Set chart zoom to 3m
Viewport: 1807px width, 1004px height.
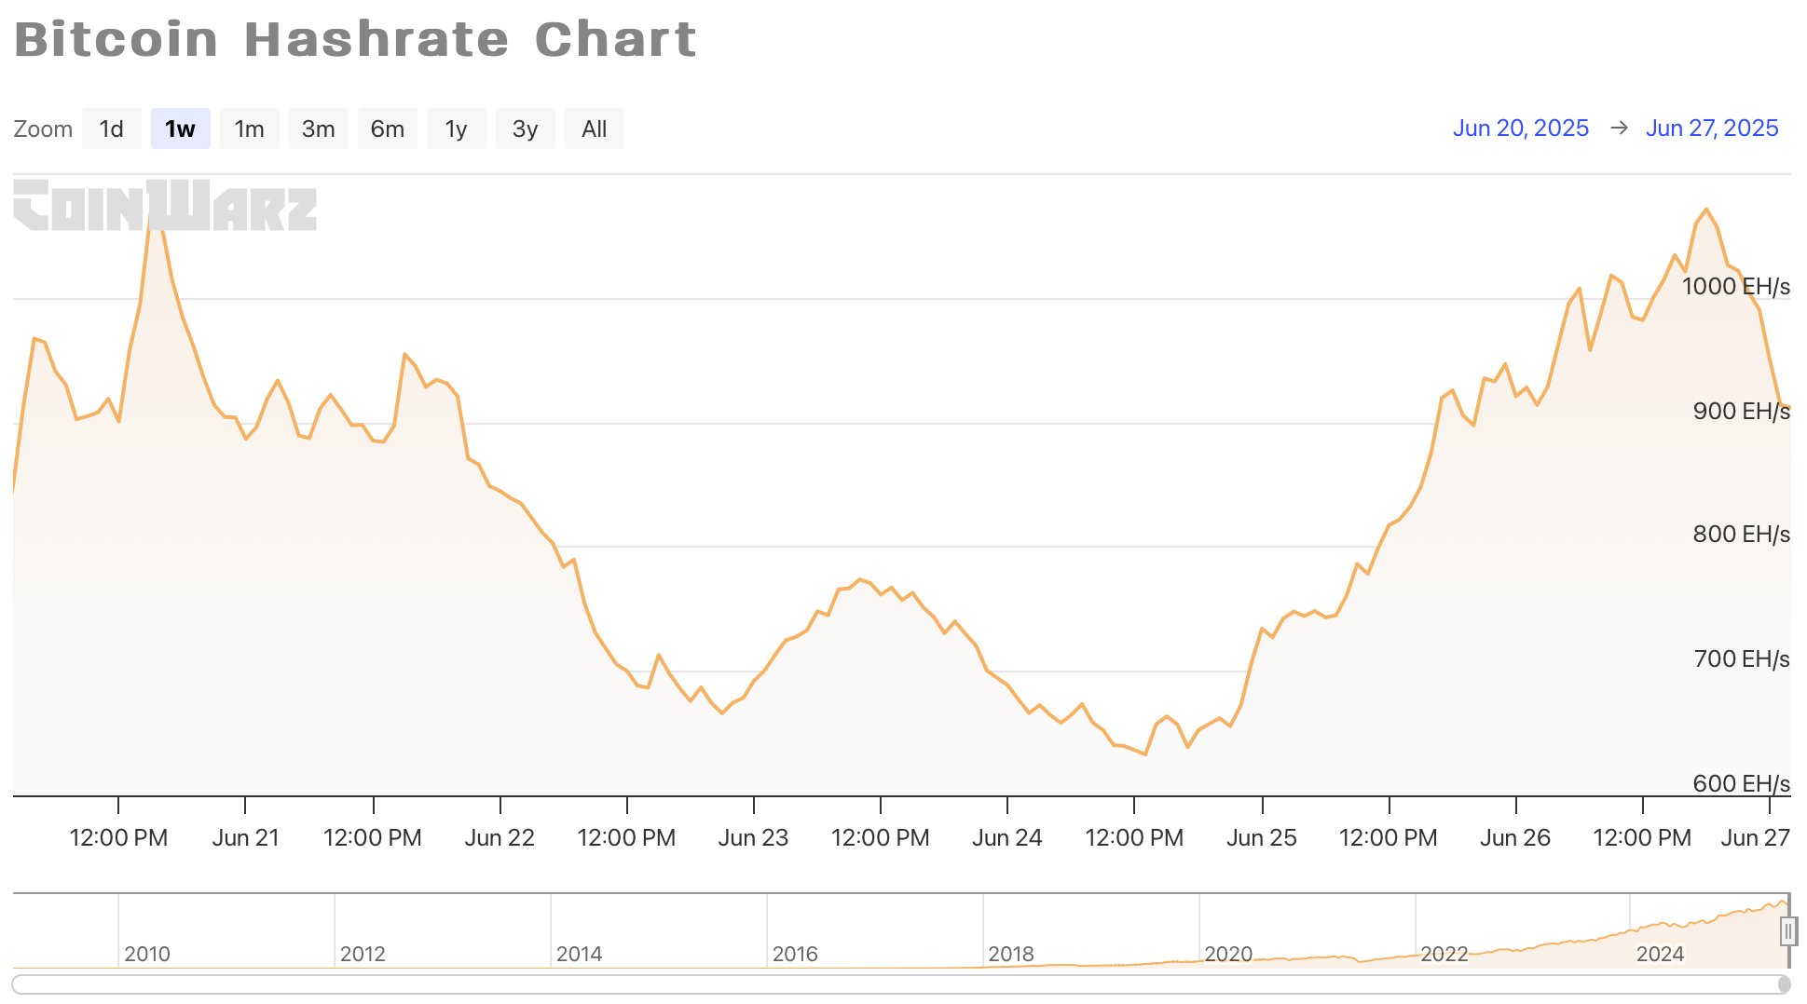(318, 129)
